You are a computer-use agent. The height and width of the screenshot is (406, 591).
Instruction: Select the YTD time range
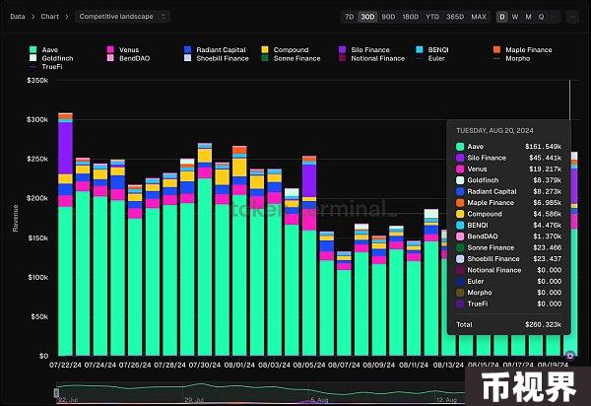click(x=432, y=17)
